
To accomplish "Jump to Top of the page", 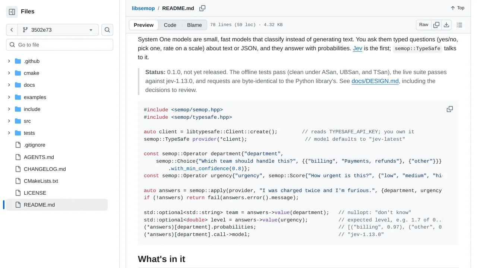I will (x=457, y=8).
